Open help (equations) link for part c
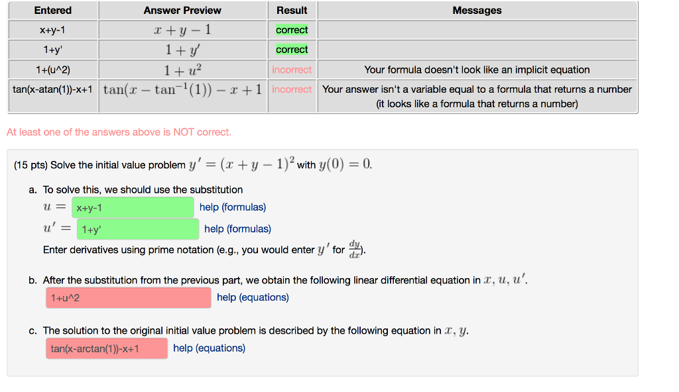The width and height of the screenshot is (679, 392). click(209, 348)
